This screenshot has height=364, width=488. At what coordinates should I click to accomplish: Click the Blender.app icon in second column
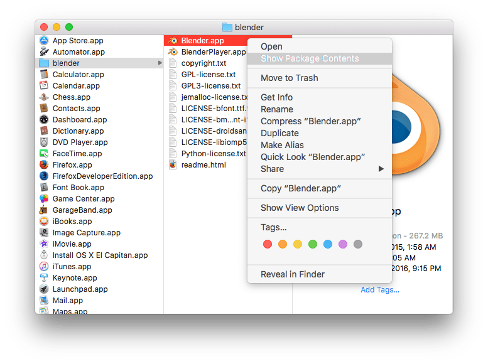click(x=173, y=40)
